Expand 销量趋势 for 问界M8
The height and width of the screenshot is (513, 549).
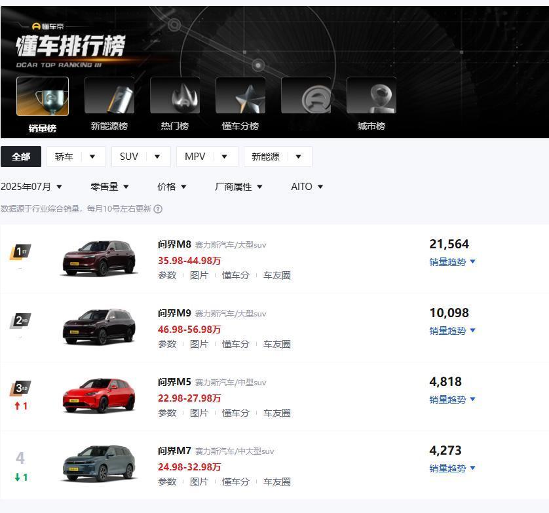coord(452,262)
